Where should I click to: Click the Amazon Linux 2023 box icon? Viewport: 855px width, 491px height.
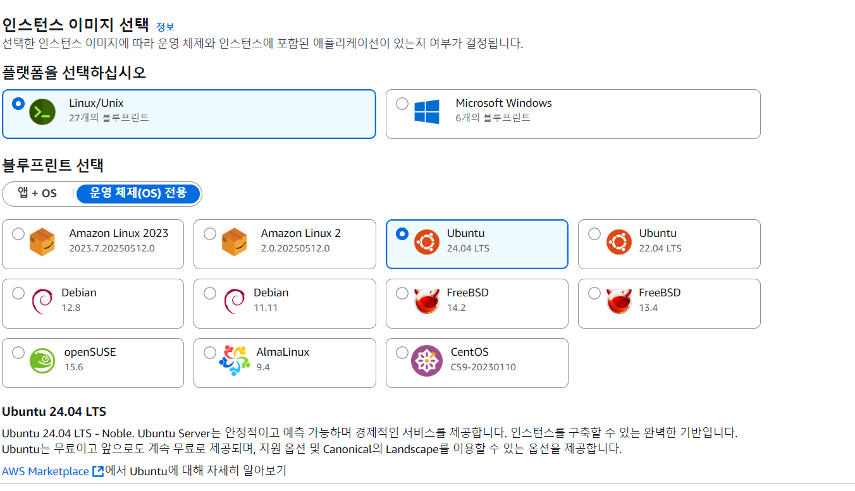[42, 242]
